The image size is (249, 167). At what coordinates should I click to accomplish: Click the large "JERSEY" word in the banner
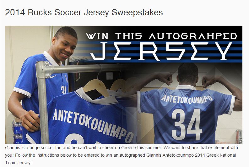[161, 51]
